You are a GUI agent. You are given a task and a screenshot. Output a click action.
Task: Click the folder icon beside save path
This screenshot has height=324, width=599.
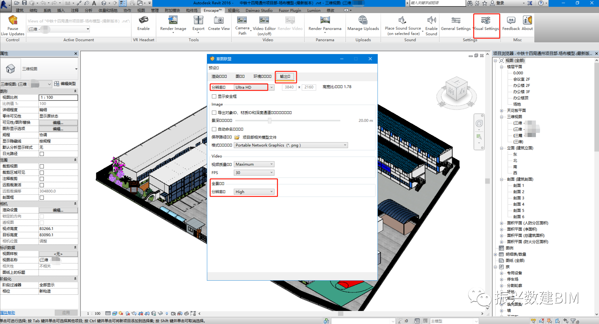tap(237, 137)
